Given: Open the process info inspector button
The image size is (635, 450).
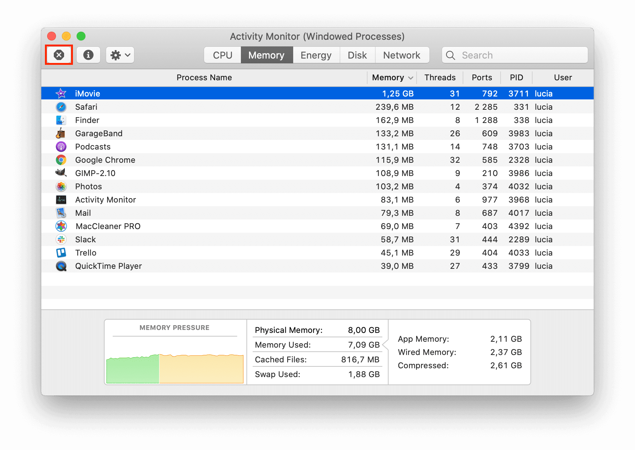Looking at the screenshot, I should click(88, 55).
